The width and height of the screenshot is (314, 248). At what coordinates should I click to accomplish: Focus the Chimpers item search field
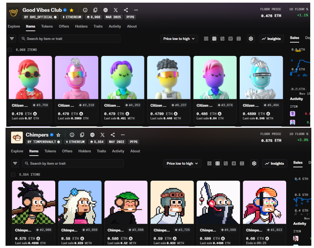pyautogui.click(x=73, y=164)
